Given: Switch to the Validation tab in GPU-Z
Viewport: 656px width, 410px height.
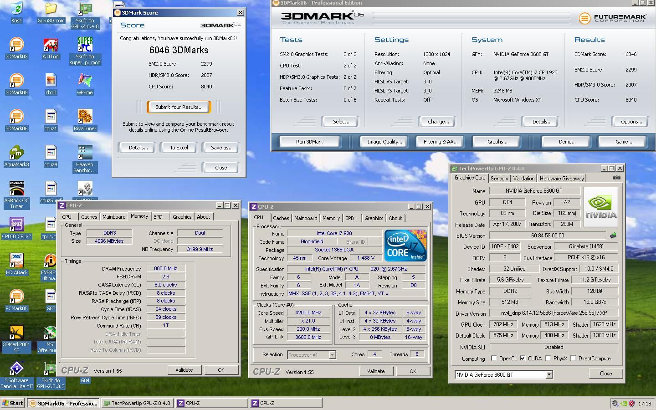Looking at the screenshot, I should 523,179.
